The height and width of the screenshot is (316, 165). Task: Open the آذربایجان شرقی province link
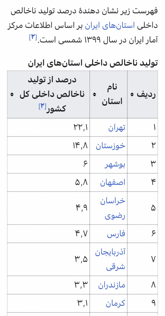110,259
